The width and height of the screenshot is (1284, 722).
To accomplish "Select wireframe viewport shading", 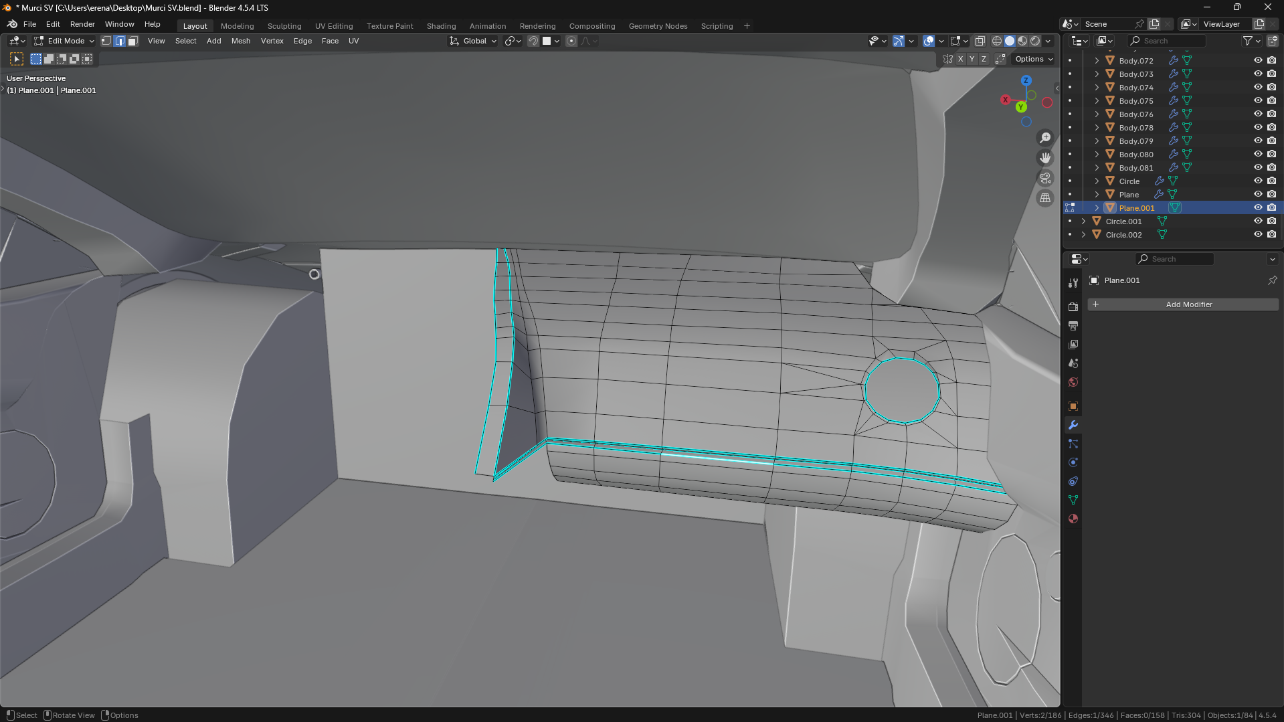I will (x=997, y=41).
